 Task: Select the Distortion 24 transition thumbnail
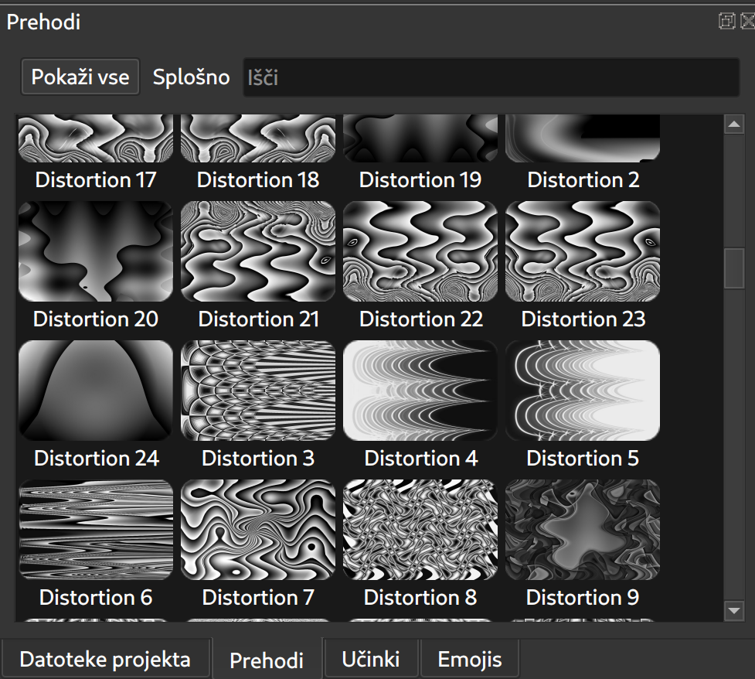click(x=95, y=391)
